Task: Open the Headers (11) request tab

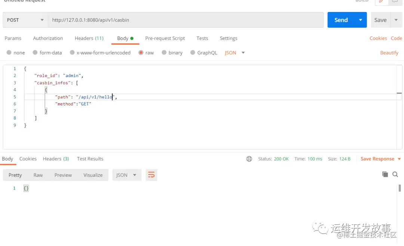Action: [x=89, y=39]
